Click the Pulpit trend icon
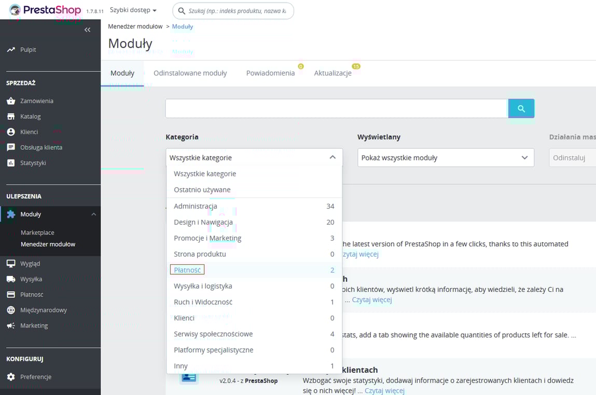This screenshot has width=596, height=395. click(x=11, y=49)
